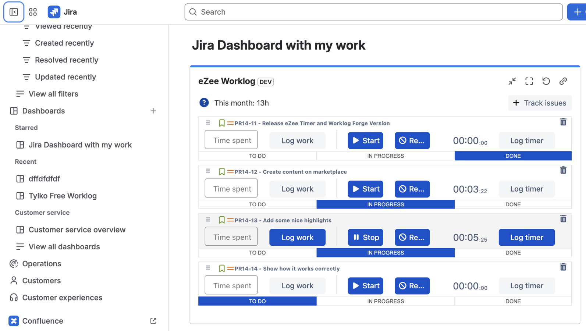The image size is (586, 331).
Task: Open the Dashboards section
Action: [43, 111]
